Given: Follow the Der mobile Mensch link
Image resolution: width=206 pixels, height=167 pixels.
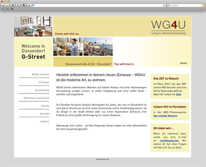Looking at the screenshot, I should tap(165, 116).
